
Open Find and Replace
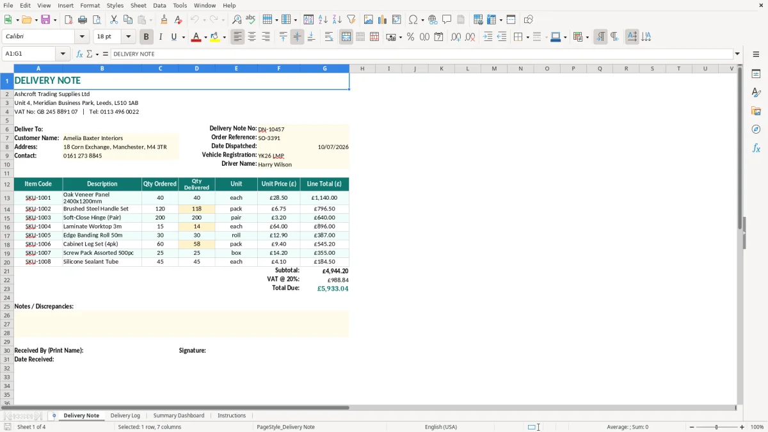click(x=237, y=20)
